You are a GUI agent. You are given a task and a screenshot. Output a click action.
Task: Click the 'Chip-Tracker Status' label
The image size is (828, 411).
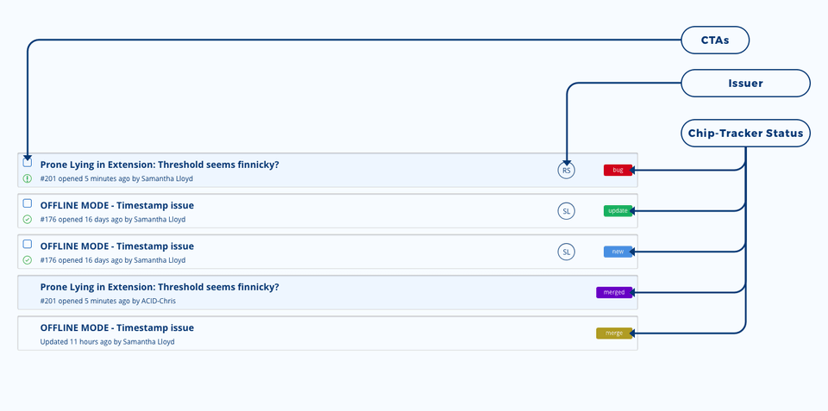(745, 134)
